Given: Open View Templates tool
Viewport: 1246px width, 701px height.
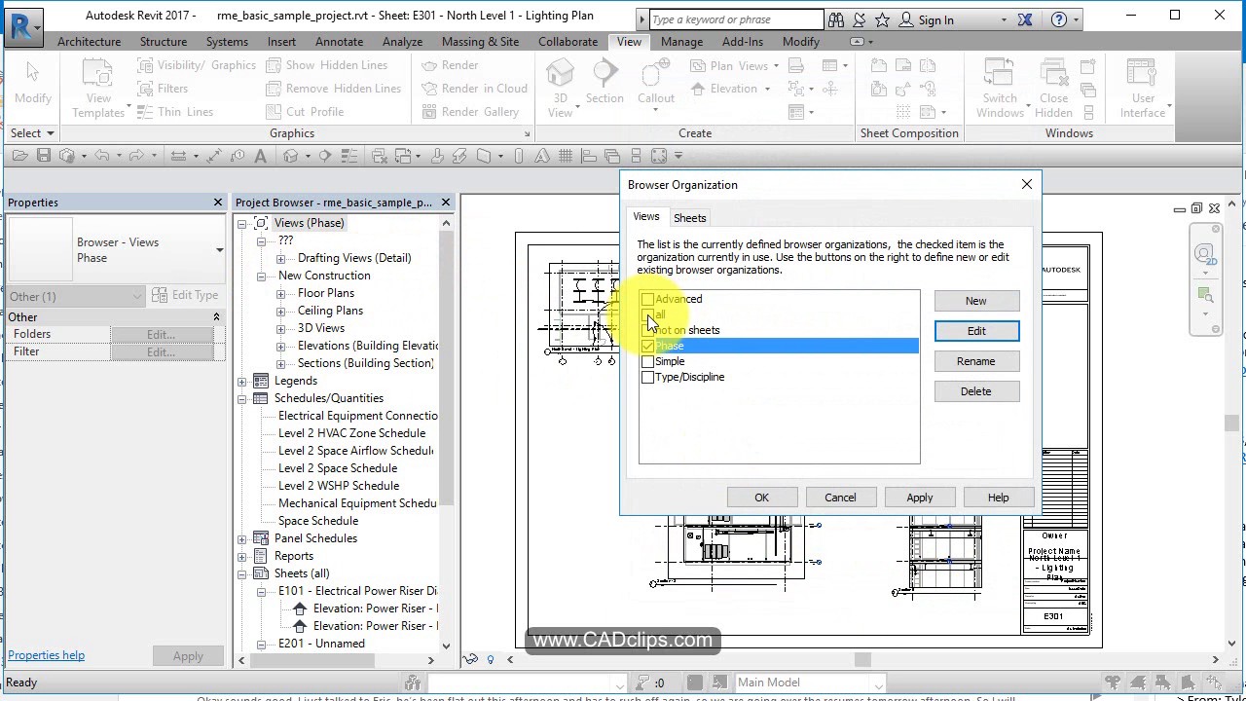Looking at the screenshot, I should tap(98, 88).
